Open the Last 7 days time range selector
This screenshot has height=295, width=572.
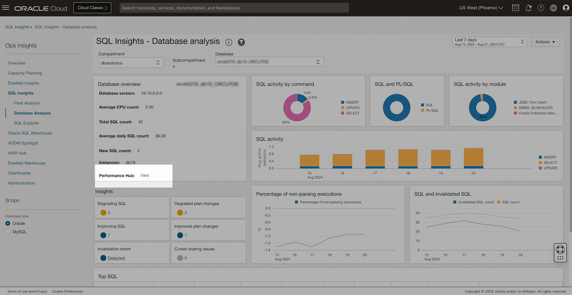[x=489, y=42]
